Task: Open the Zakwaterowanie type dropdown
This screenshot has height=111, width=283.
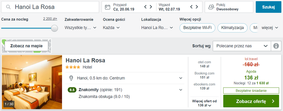Action: pos(80,28)
